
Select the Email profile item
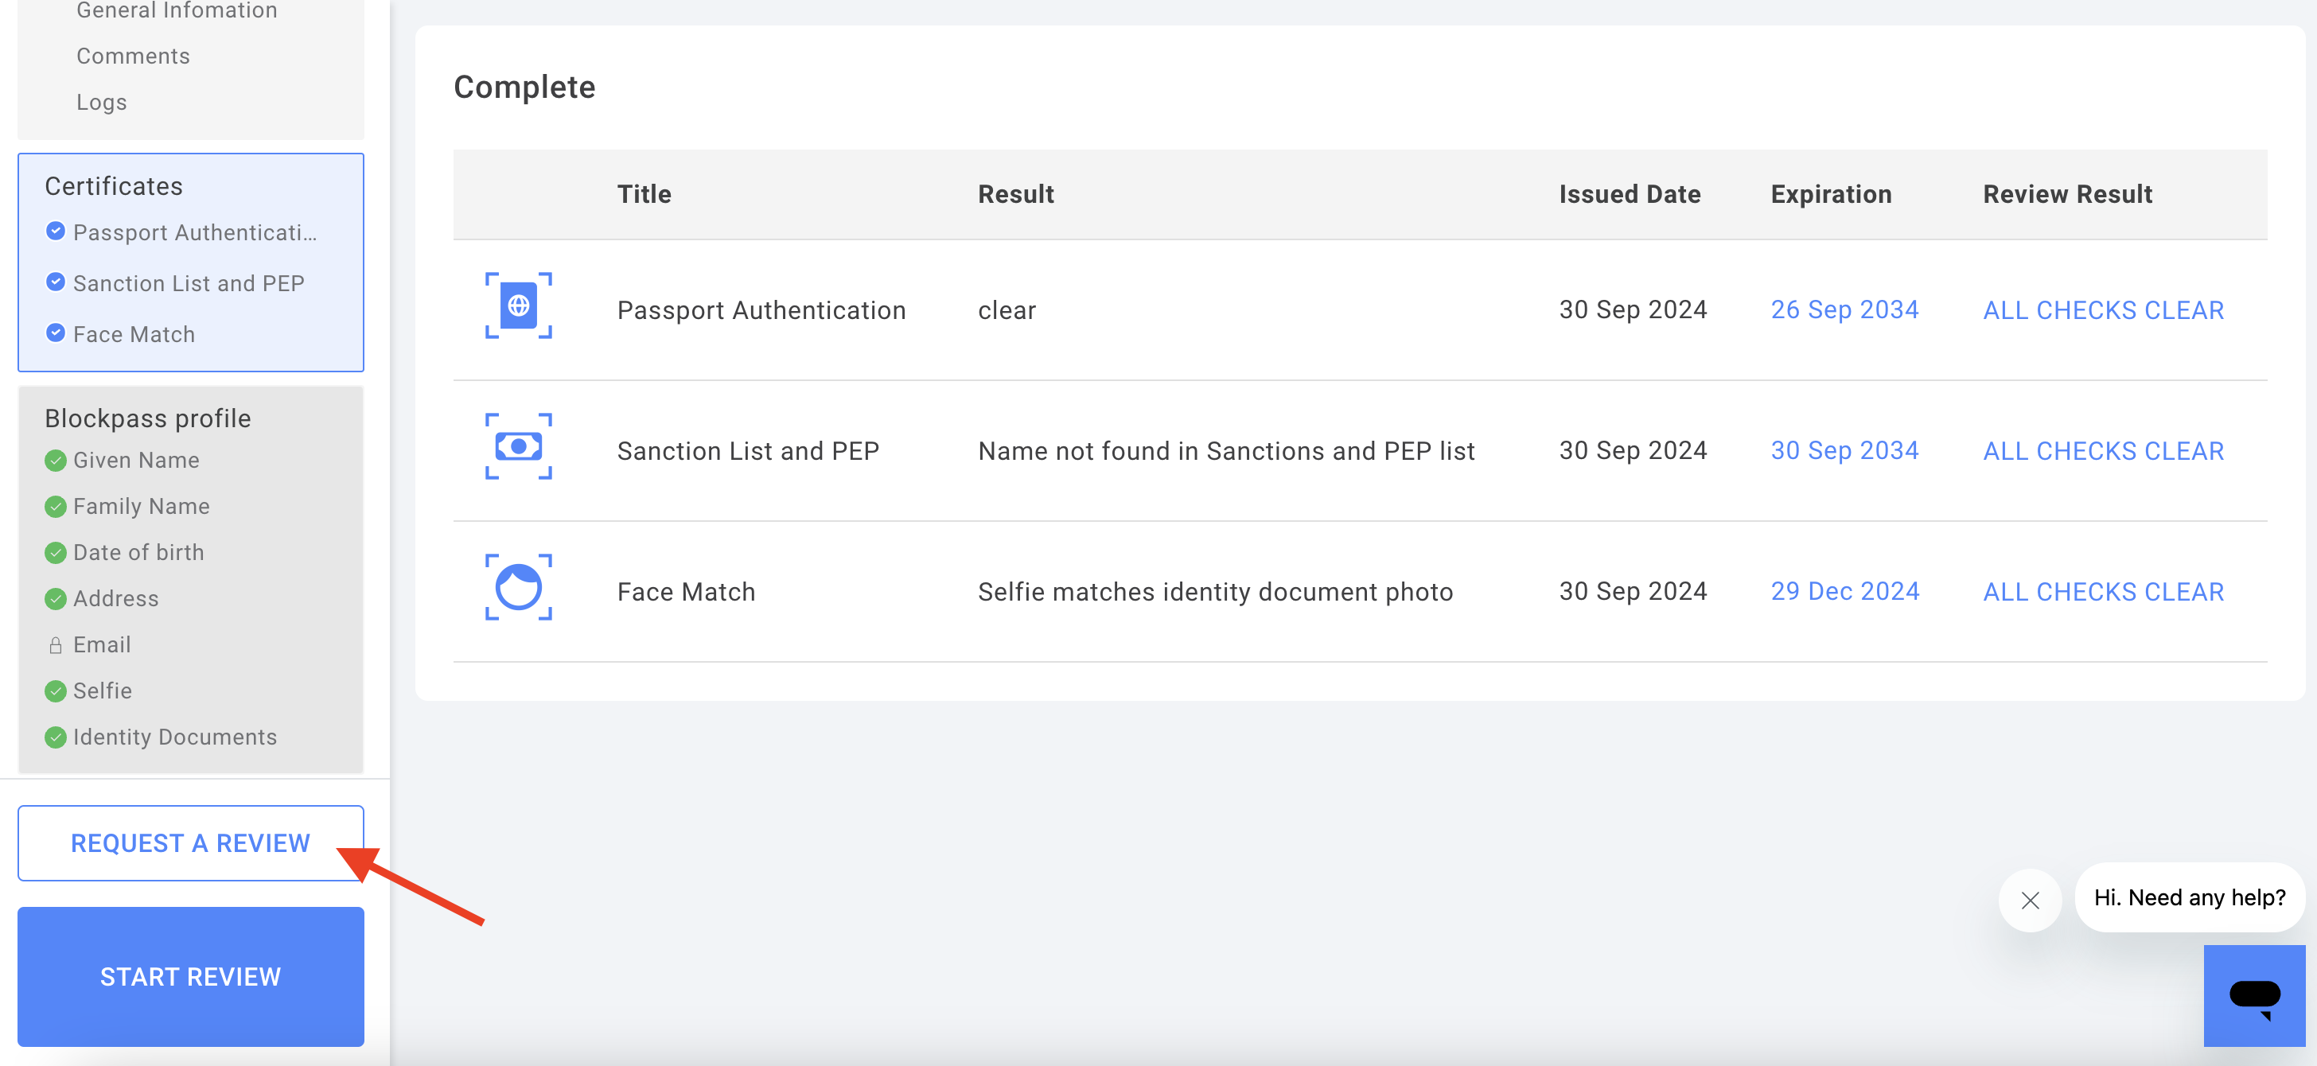102,645
